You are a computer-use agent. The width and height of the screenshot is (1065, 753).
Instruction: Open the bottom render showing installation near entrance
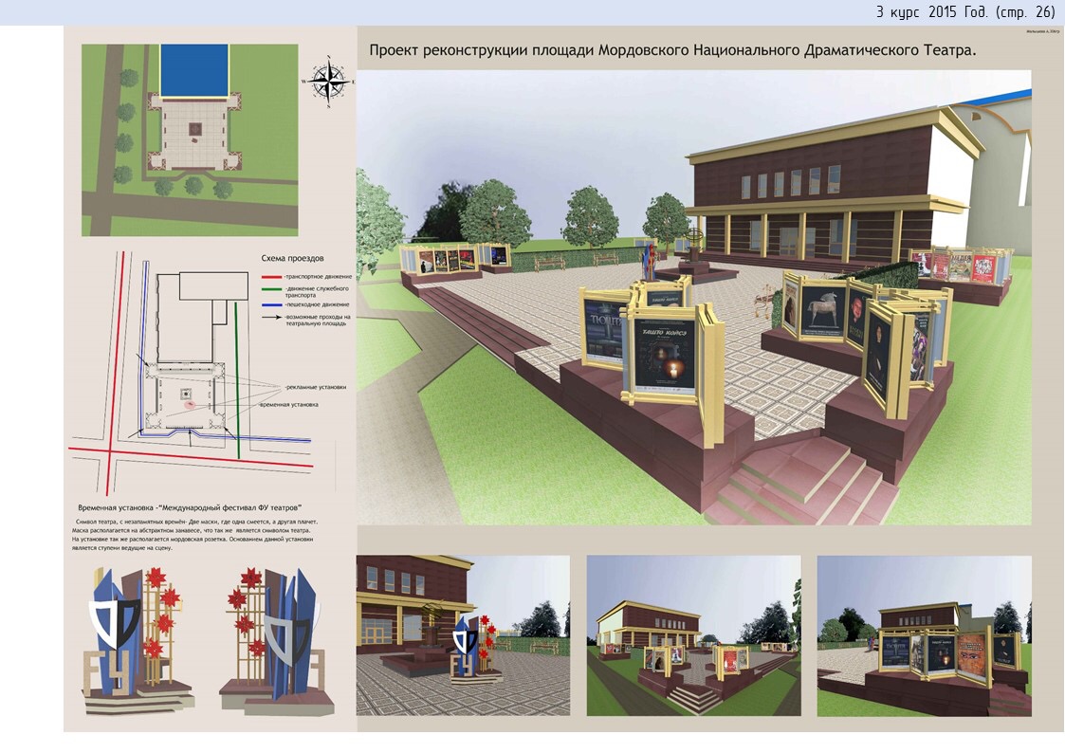pyautogui.click(x=463, y=634)
